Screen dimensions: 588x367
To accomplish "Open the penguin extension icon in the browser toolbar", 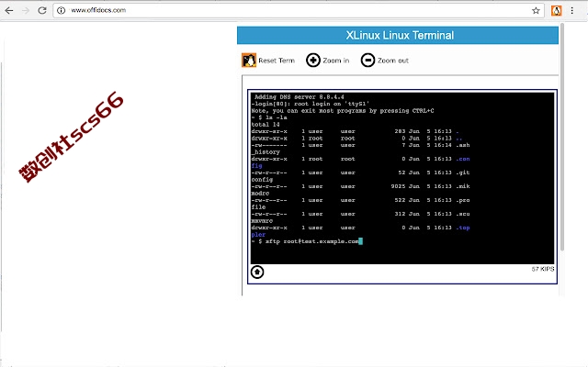I will click(556, 10).
